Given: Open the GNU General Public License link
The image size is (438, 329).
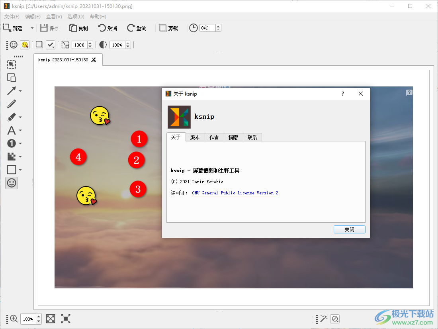Looking at the screenshot, I should point(235,193).
